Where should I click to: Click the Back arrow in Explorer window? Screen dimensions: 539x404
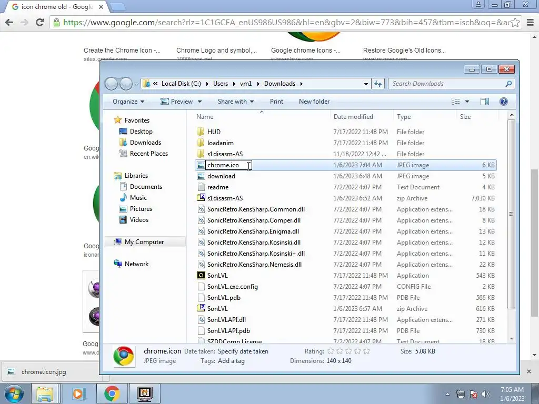pos(111,84)
